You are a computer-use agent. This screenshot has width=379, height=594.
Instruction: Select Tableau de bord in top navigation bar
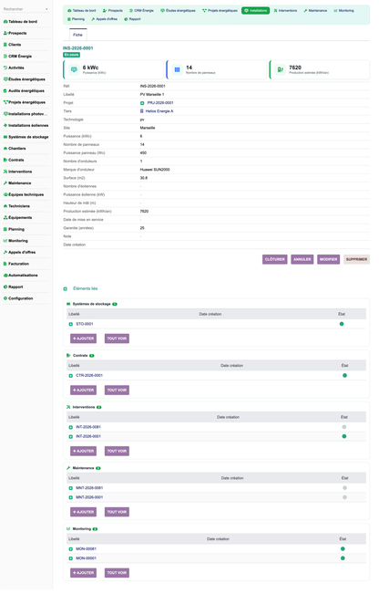pyautogui.click(x=82, y=11)
